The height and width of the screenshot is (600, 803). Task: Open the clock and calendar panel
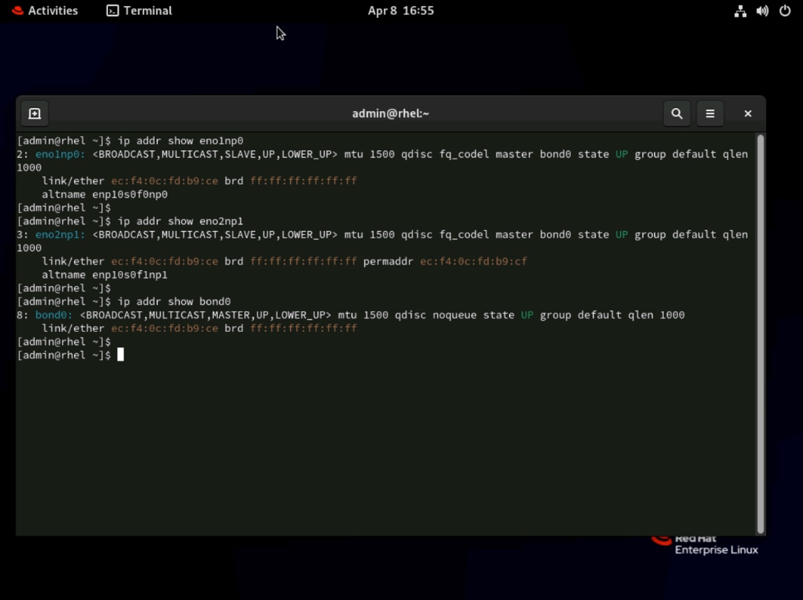click(x=400, y=10)
